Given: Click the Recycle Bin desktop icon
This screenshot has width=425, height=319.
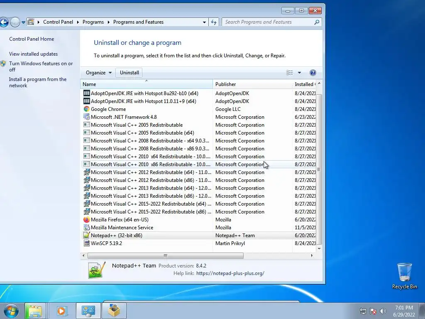Looking at the screenshot, I should point(404,276).
